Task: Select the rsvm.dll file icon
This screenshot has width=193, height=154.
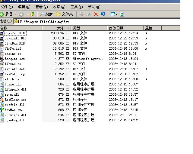Action: 2,94
